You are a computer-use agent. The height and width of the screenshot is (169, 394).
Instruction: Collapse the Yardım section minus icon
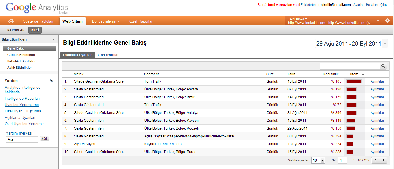click(52, 81)
